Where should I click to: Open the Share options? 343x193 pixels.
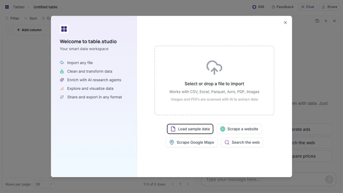[329, 7]
